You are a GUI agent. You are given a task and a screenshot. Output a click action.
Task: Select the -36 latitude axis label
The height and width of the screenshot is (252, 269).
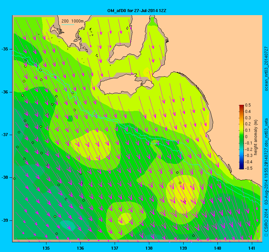[x=5, y=92]
